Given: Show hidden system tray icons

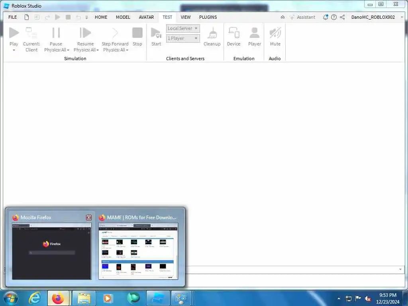Looking at the screenshot, I should click(339, 298).
